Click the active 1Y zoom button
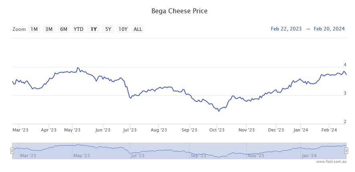Viewport: 355px width, 172px height. 94,29
